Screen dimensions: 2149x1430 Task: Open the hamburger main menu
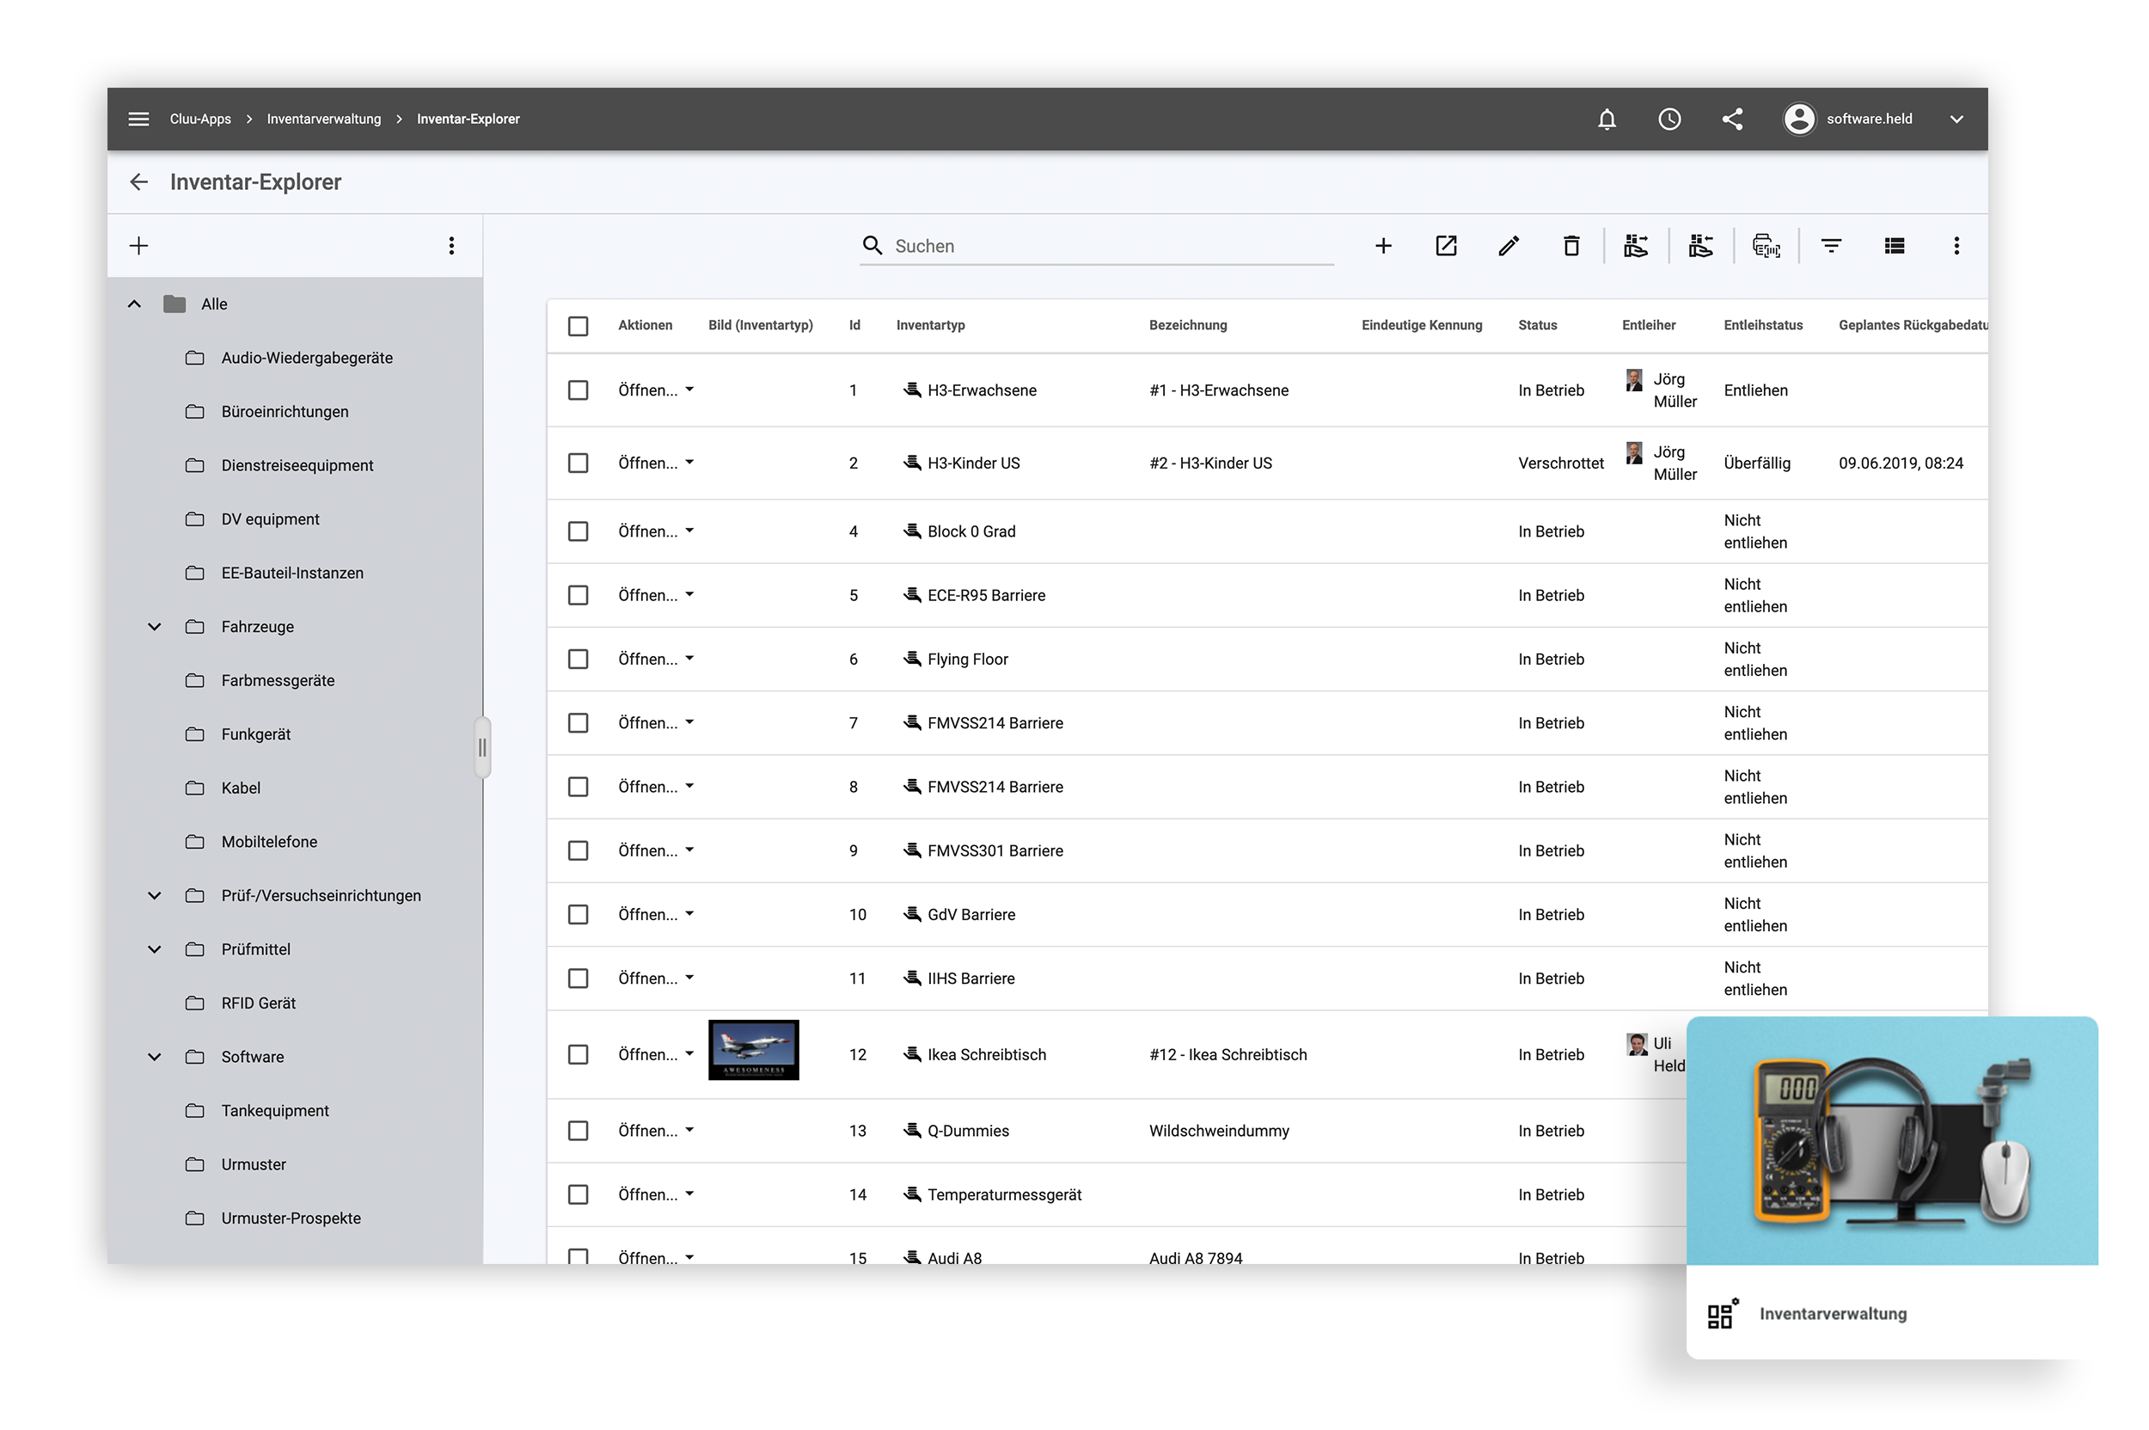click(138, 120)
